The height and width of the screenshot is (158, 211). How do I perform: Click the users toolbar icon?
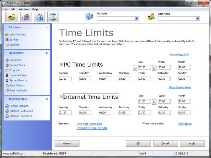[x=9, y=17]
